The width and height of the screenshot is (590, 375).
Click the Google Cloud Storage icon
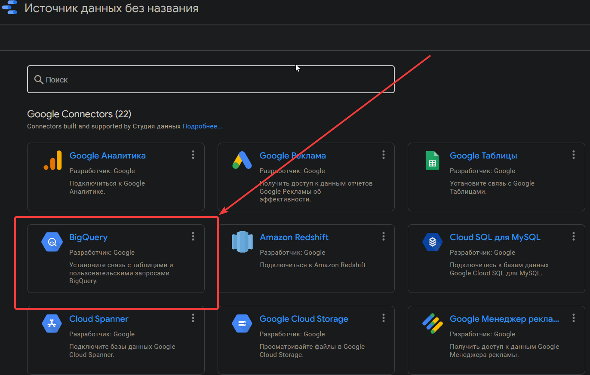click(242, 323)
